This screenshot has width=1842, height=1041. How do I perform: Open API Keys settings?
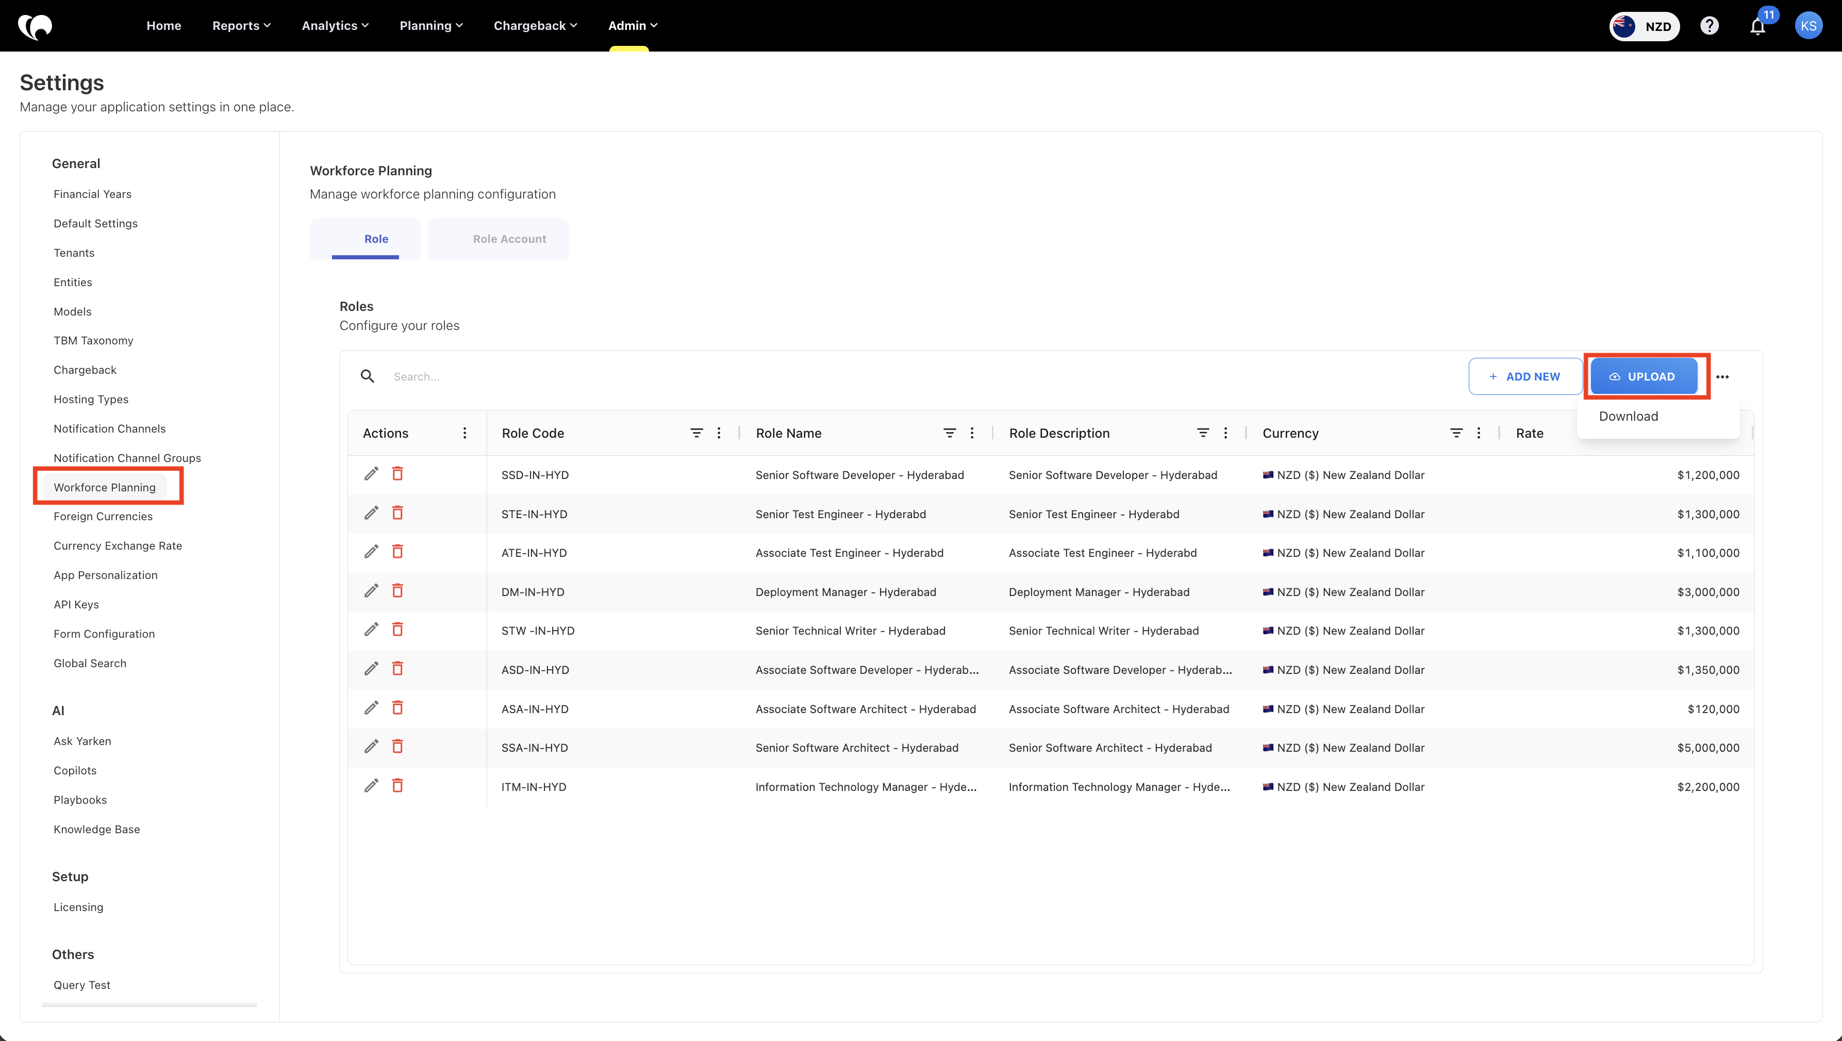click(76, 604)
